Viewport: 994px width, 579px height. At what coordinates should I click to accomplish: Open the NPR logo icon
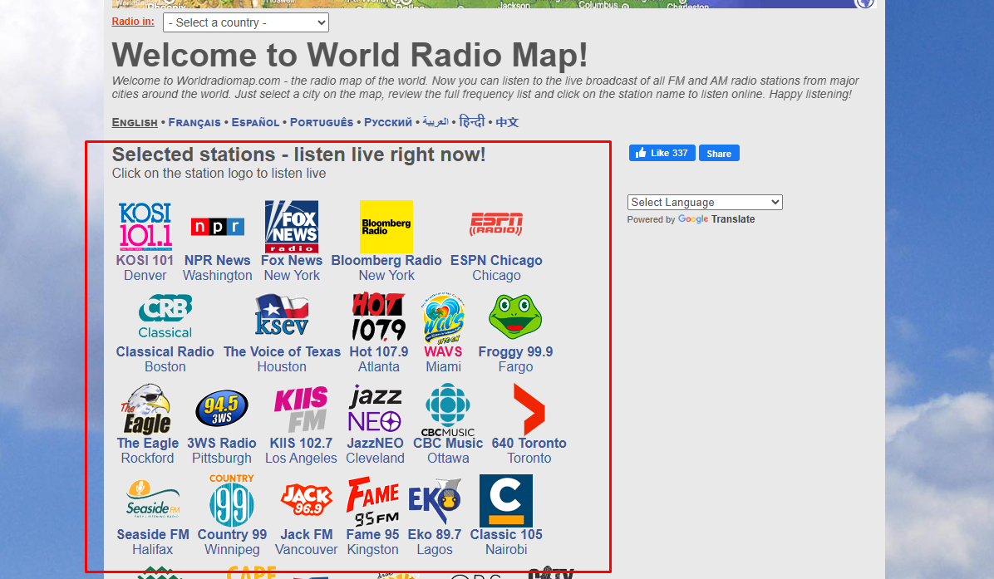point(217,227)
